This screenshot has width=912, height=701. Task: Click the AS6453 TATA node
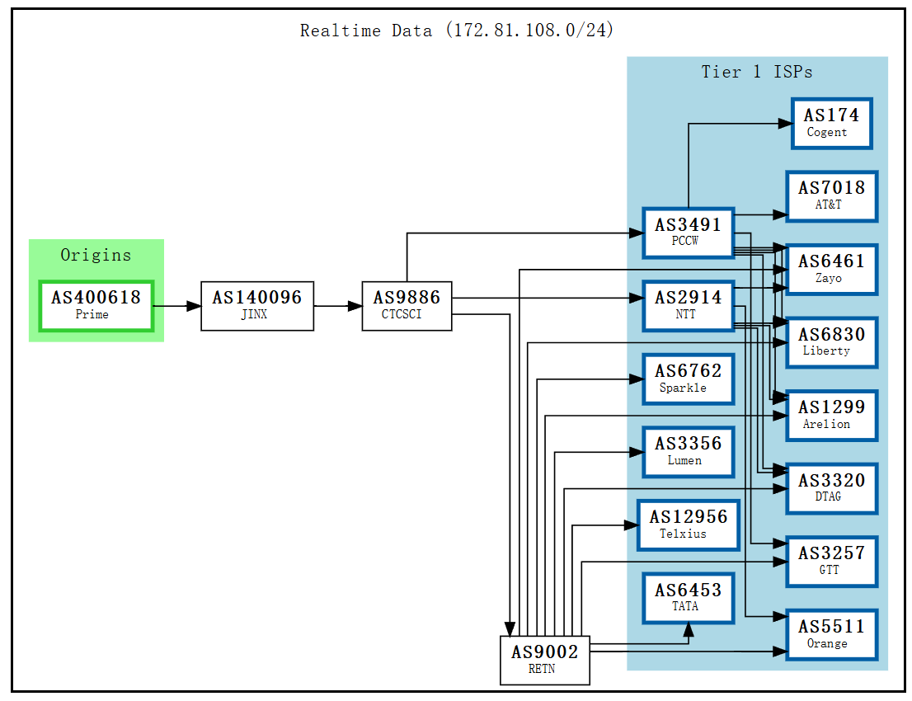[688, 597]
